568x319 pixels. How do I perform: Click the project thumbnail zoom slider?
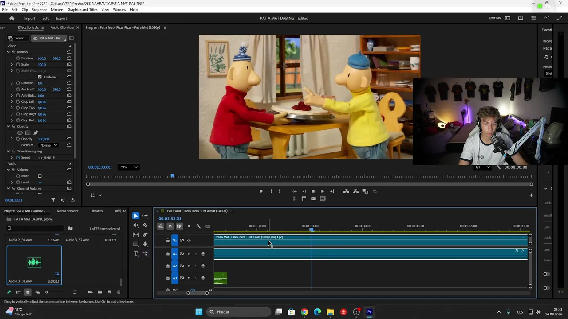click(x=47, y=292)
